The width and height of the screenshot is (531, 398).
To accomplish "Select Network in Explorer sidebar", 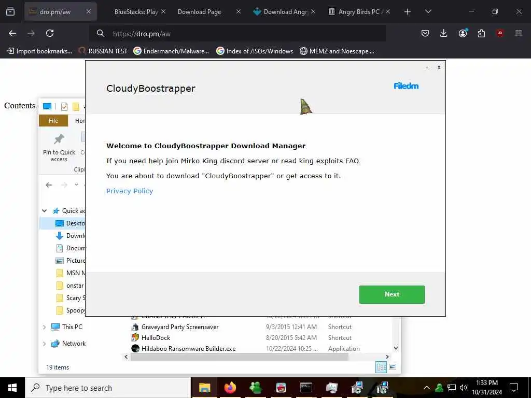I will coord(68,344).
